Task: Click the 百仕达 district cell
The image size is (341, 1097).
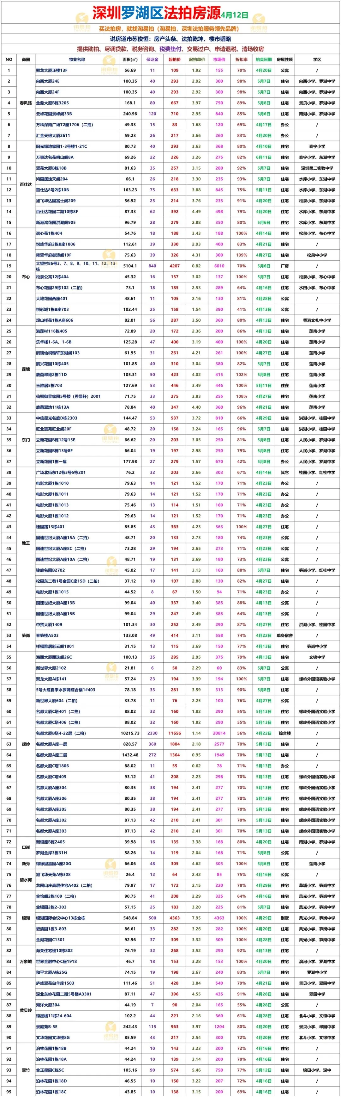Action: pos(26,184)
